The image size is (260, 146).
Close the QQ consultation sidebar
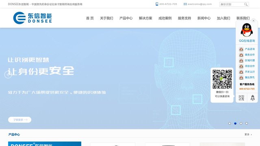[253, 21]
